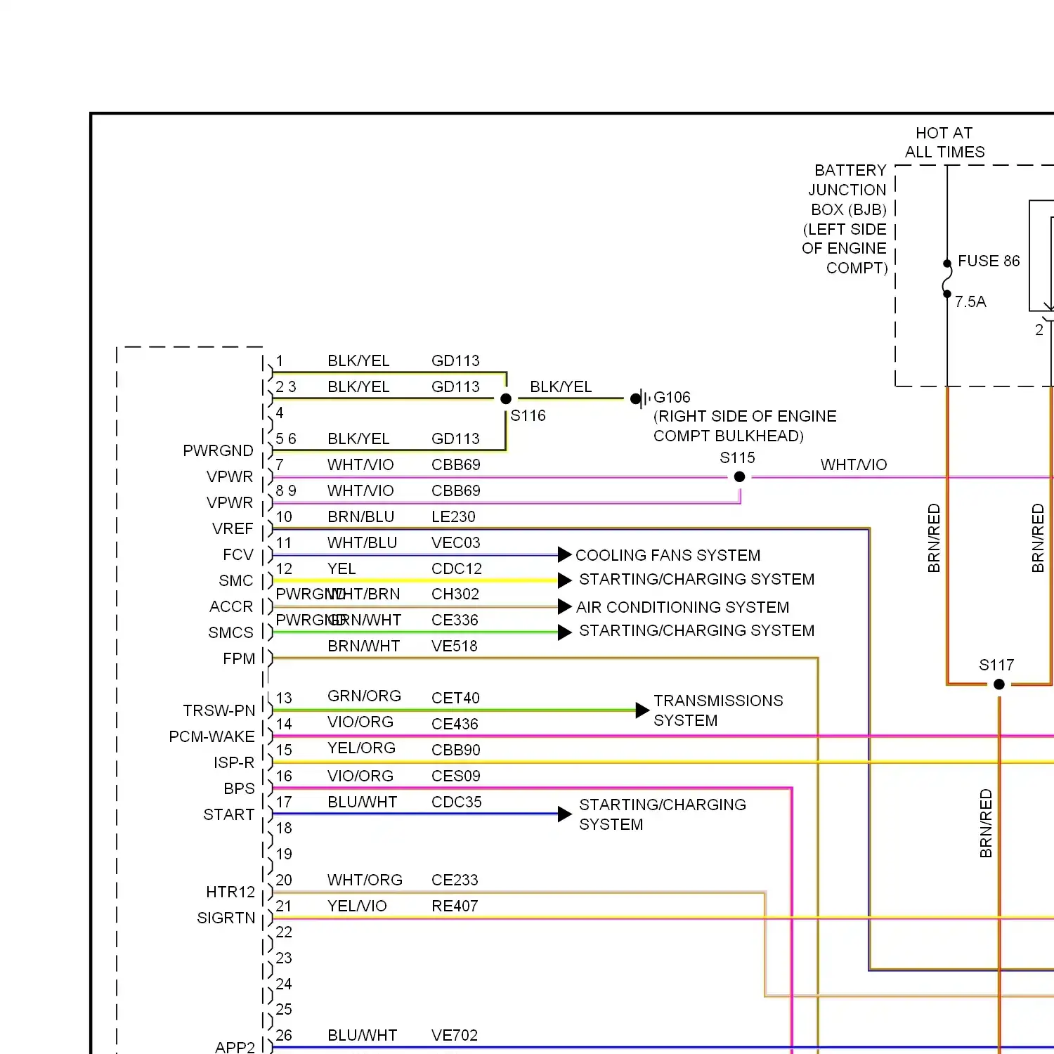The image size is (1054, 1054).
Task: Click the SIGRTN pin label
Action: pos(226,918)
